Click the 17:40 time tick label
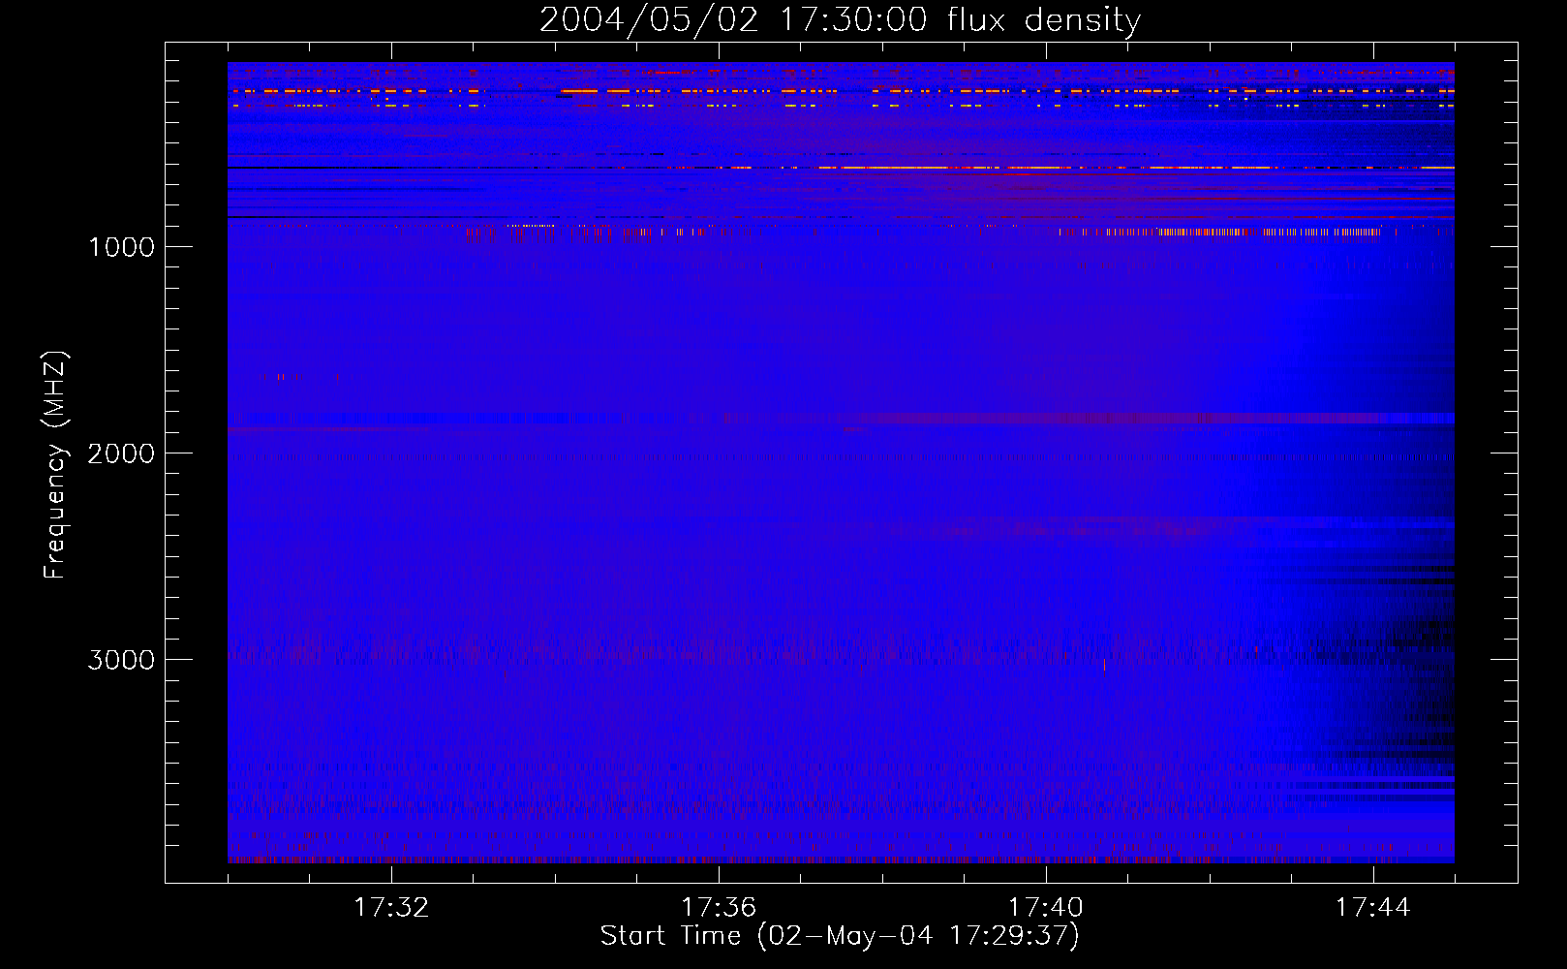1567x969 pixels. pos(1046,908)
